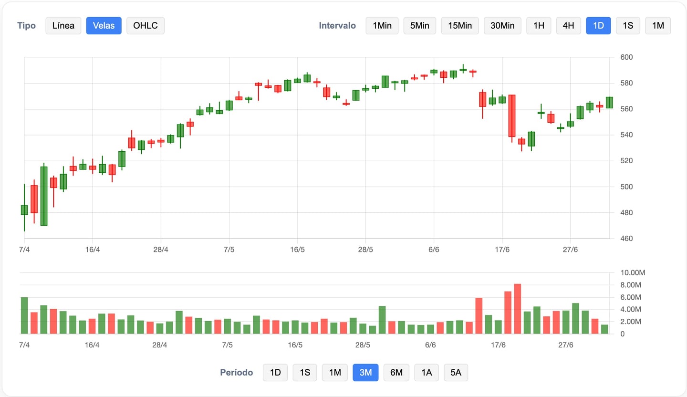Viewport: 687px width, 397px height.
Task: Set interval to 5Min
Action: point(420,26)
